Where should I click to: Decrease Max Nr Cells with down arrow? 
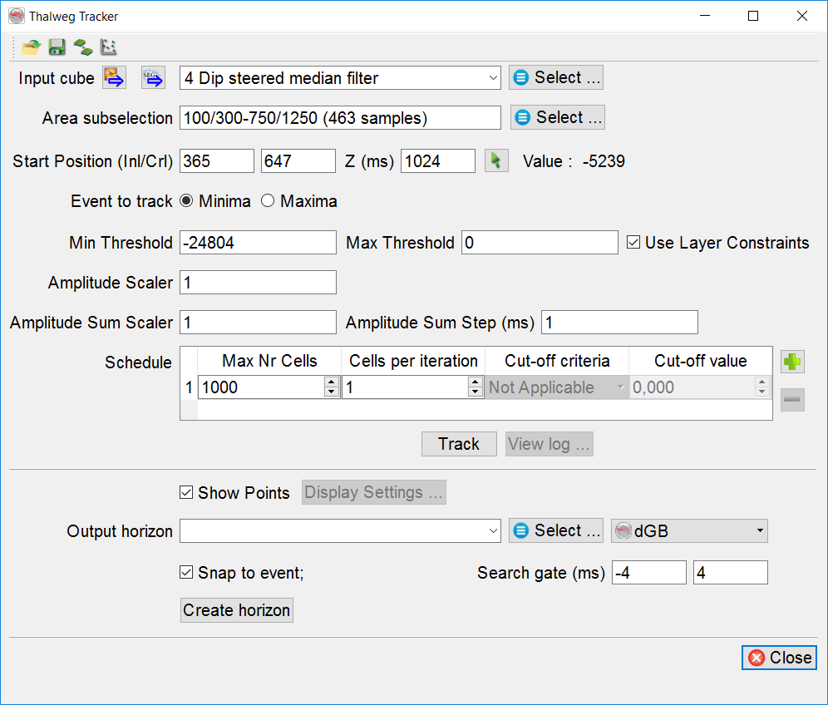coord(331,392)
